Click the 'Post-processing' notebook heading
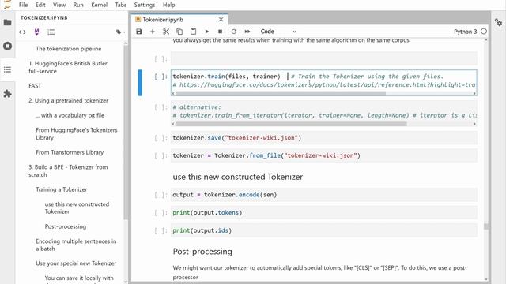The height and width of the screenshot is (284, 506). click(x=202, y=252)
